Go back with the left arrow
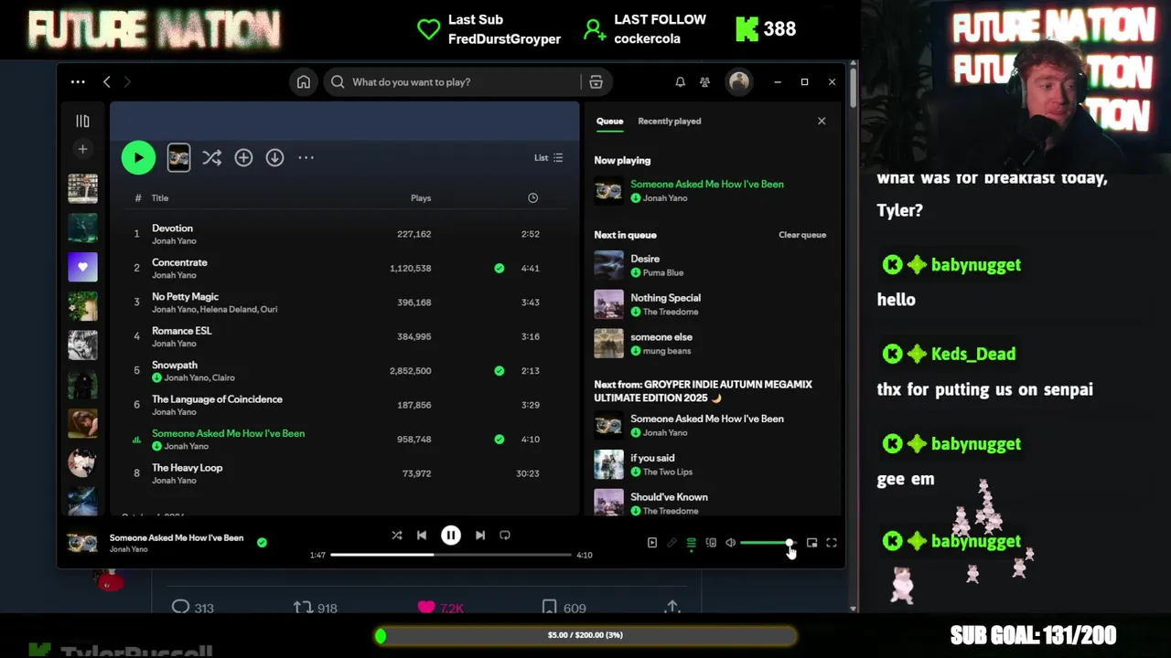This screenshot has width=1171, height=658. coord(106,82)
